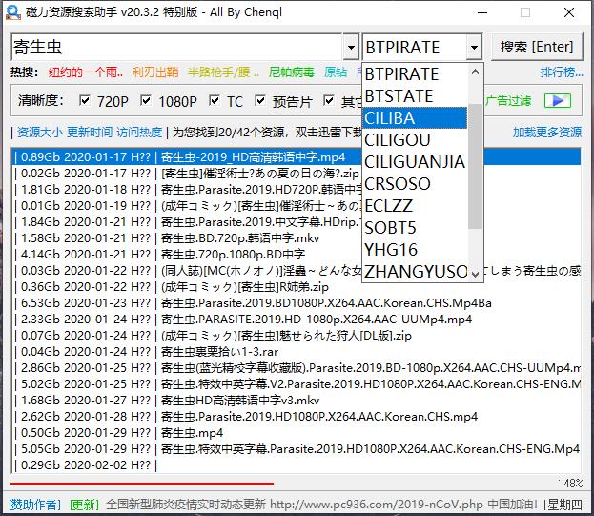Open the search keyword history dropdown
This screenshot has height=516, width=594.
tap(349, 47)
